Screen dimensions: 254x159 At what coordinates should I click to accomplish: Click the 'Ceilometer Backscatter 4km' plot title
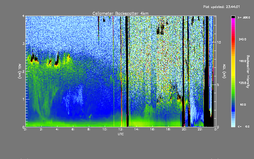120,13
